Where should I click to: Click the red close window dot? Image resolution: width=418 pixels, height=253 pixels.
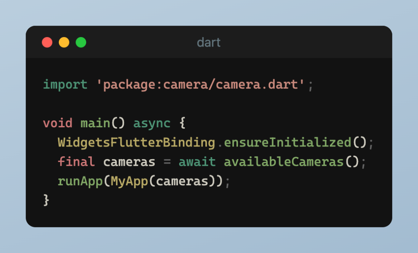(47, 42)
